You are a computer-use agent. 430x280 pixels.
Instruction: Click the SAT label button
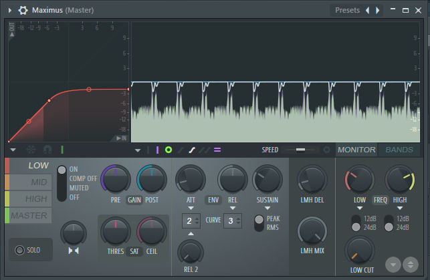(x=134, y=251)
